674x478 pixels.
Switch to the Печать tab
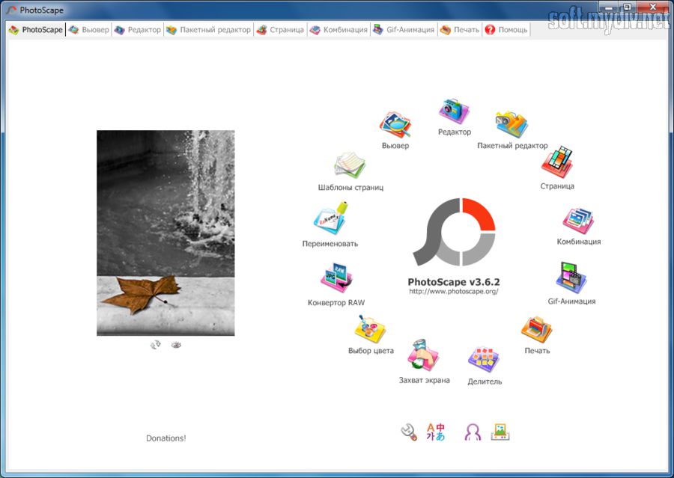coord(460,30)
